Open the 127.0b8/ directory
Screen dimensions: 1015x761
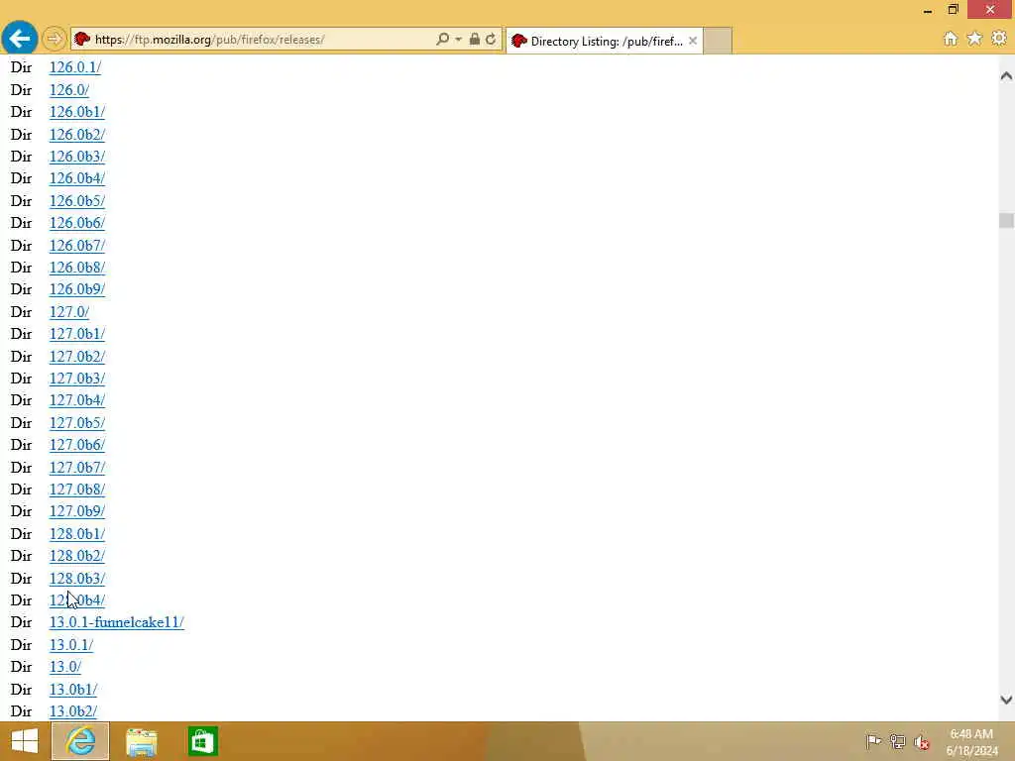77,489
